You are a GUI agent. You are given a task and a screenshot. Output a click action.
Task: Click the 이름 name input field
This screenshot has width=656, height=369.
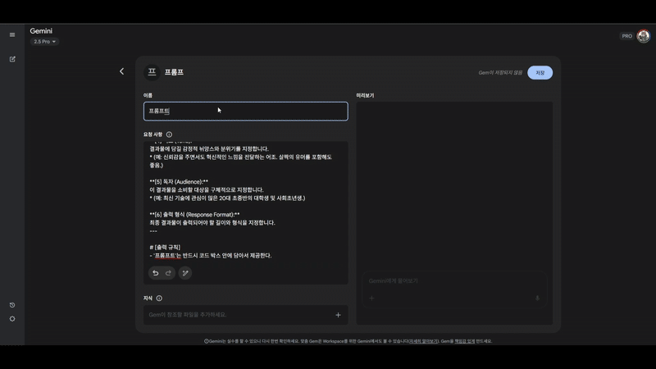click(245, 111)
